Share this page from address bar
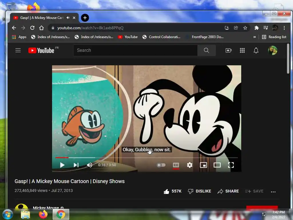 coord(236,28)
